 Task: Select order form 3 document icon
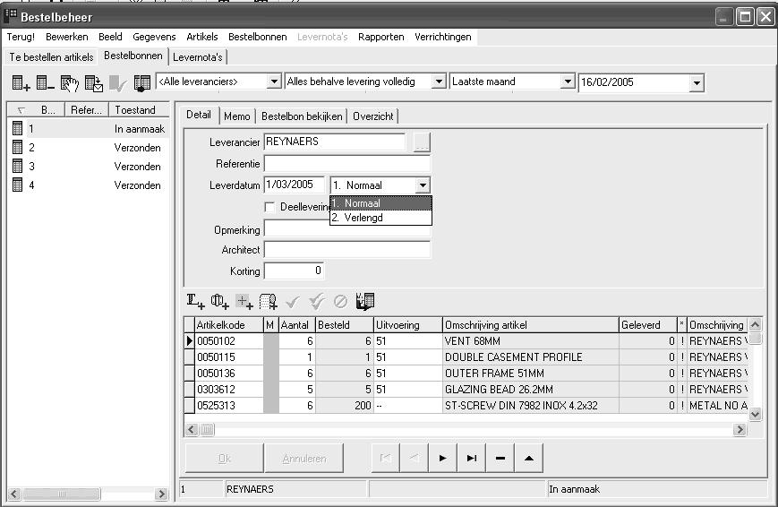coord(17,167)
